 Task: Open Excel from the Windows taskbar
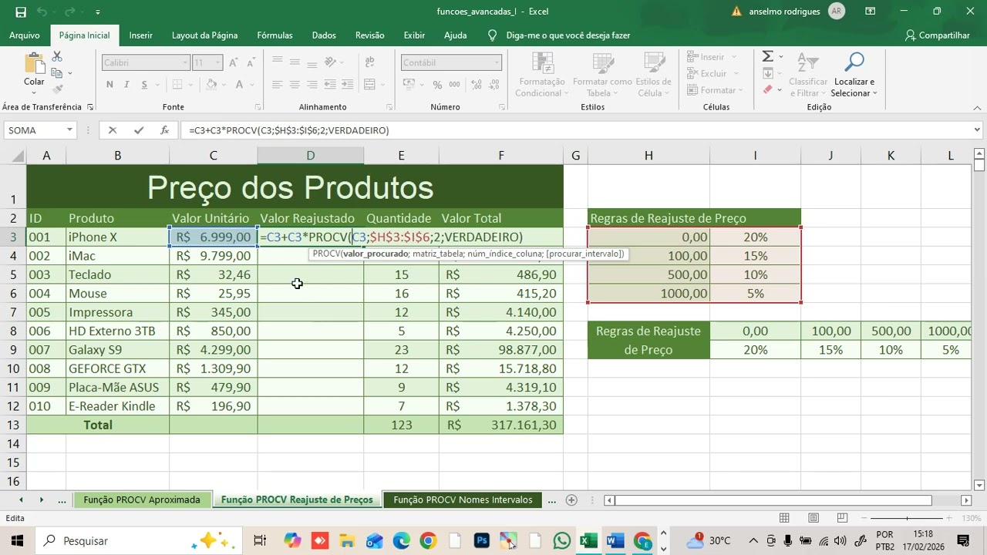pyautogui.click(x=588, y=541)
